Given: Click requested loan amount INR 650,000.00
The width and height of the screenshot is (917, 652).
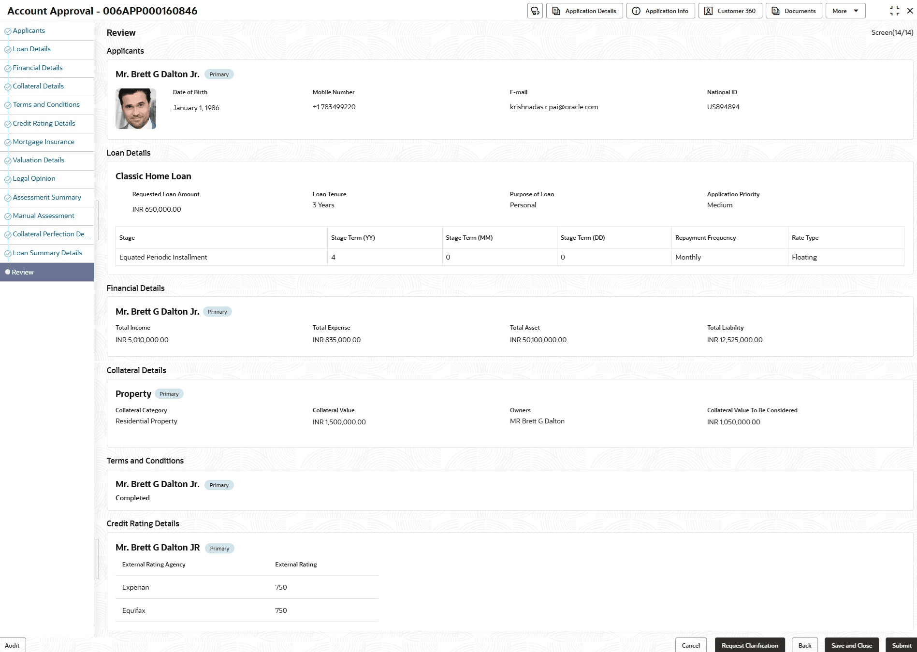Looking at the screenshot, I should (157, 209).
